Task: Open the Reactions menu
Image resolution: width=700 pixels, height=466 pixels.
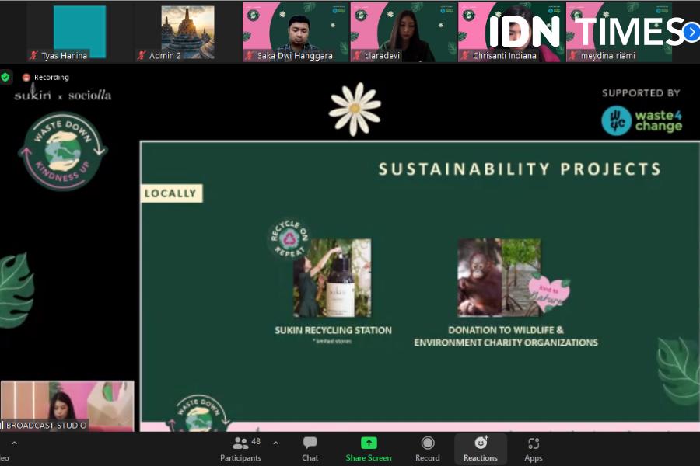Action: pos(481,449)
